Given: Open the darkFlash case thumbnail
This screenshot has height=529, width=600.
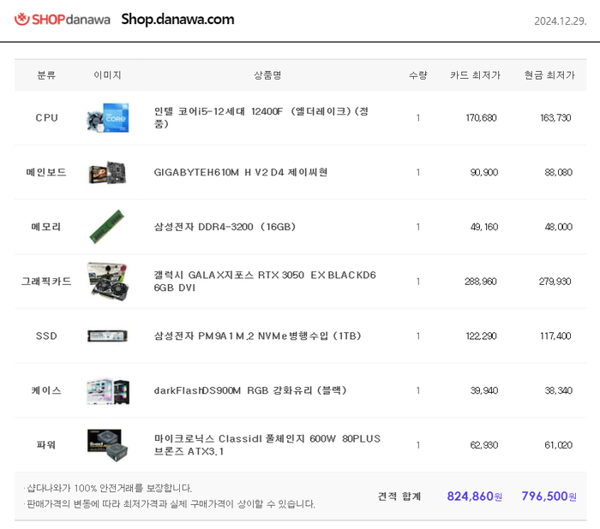Looking at the screenshot, I should pyautogui.click(x=108, y=390).
